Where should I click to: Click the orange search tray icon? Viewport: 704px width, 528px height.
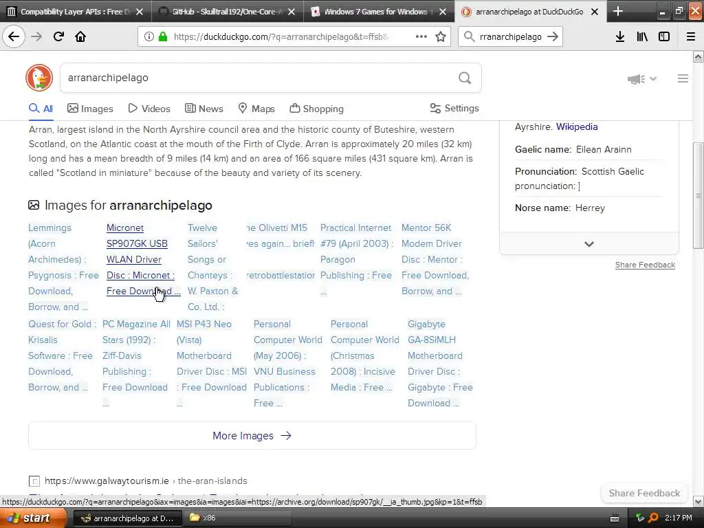click(653, 518)
